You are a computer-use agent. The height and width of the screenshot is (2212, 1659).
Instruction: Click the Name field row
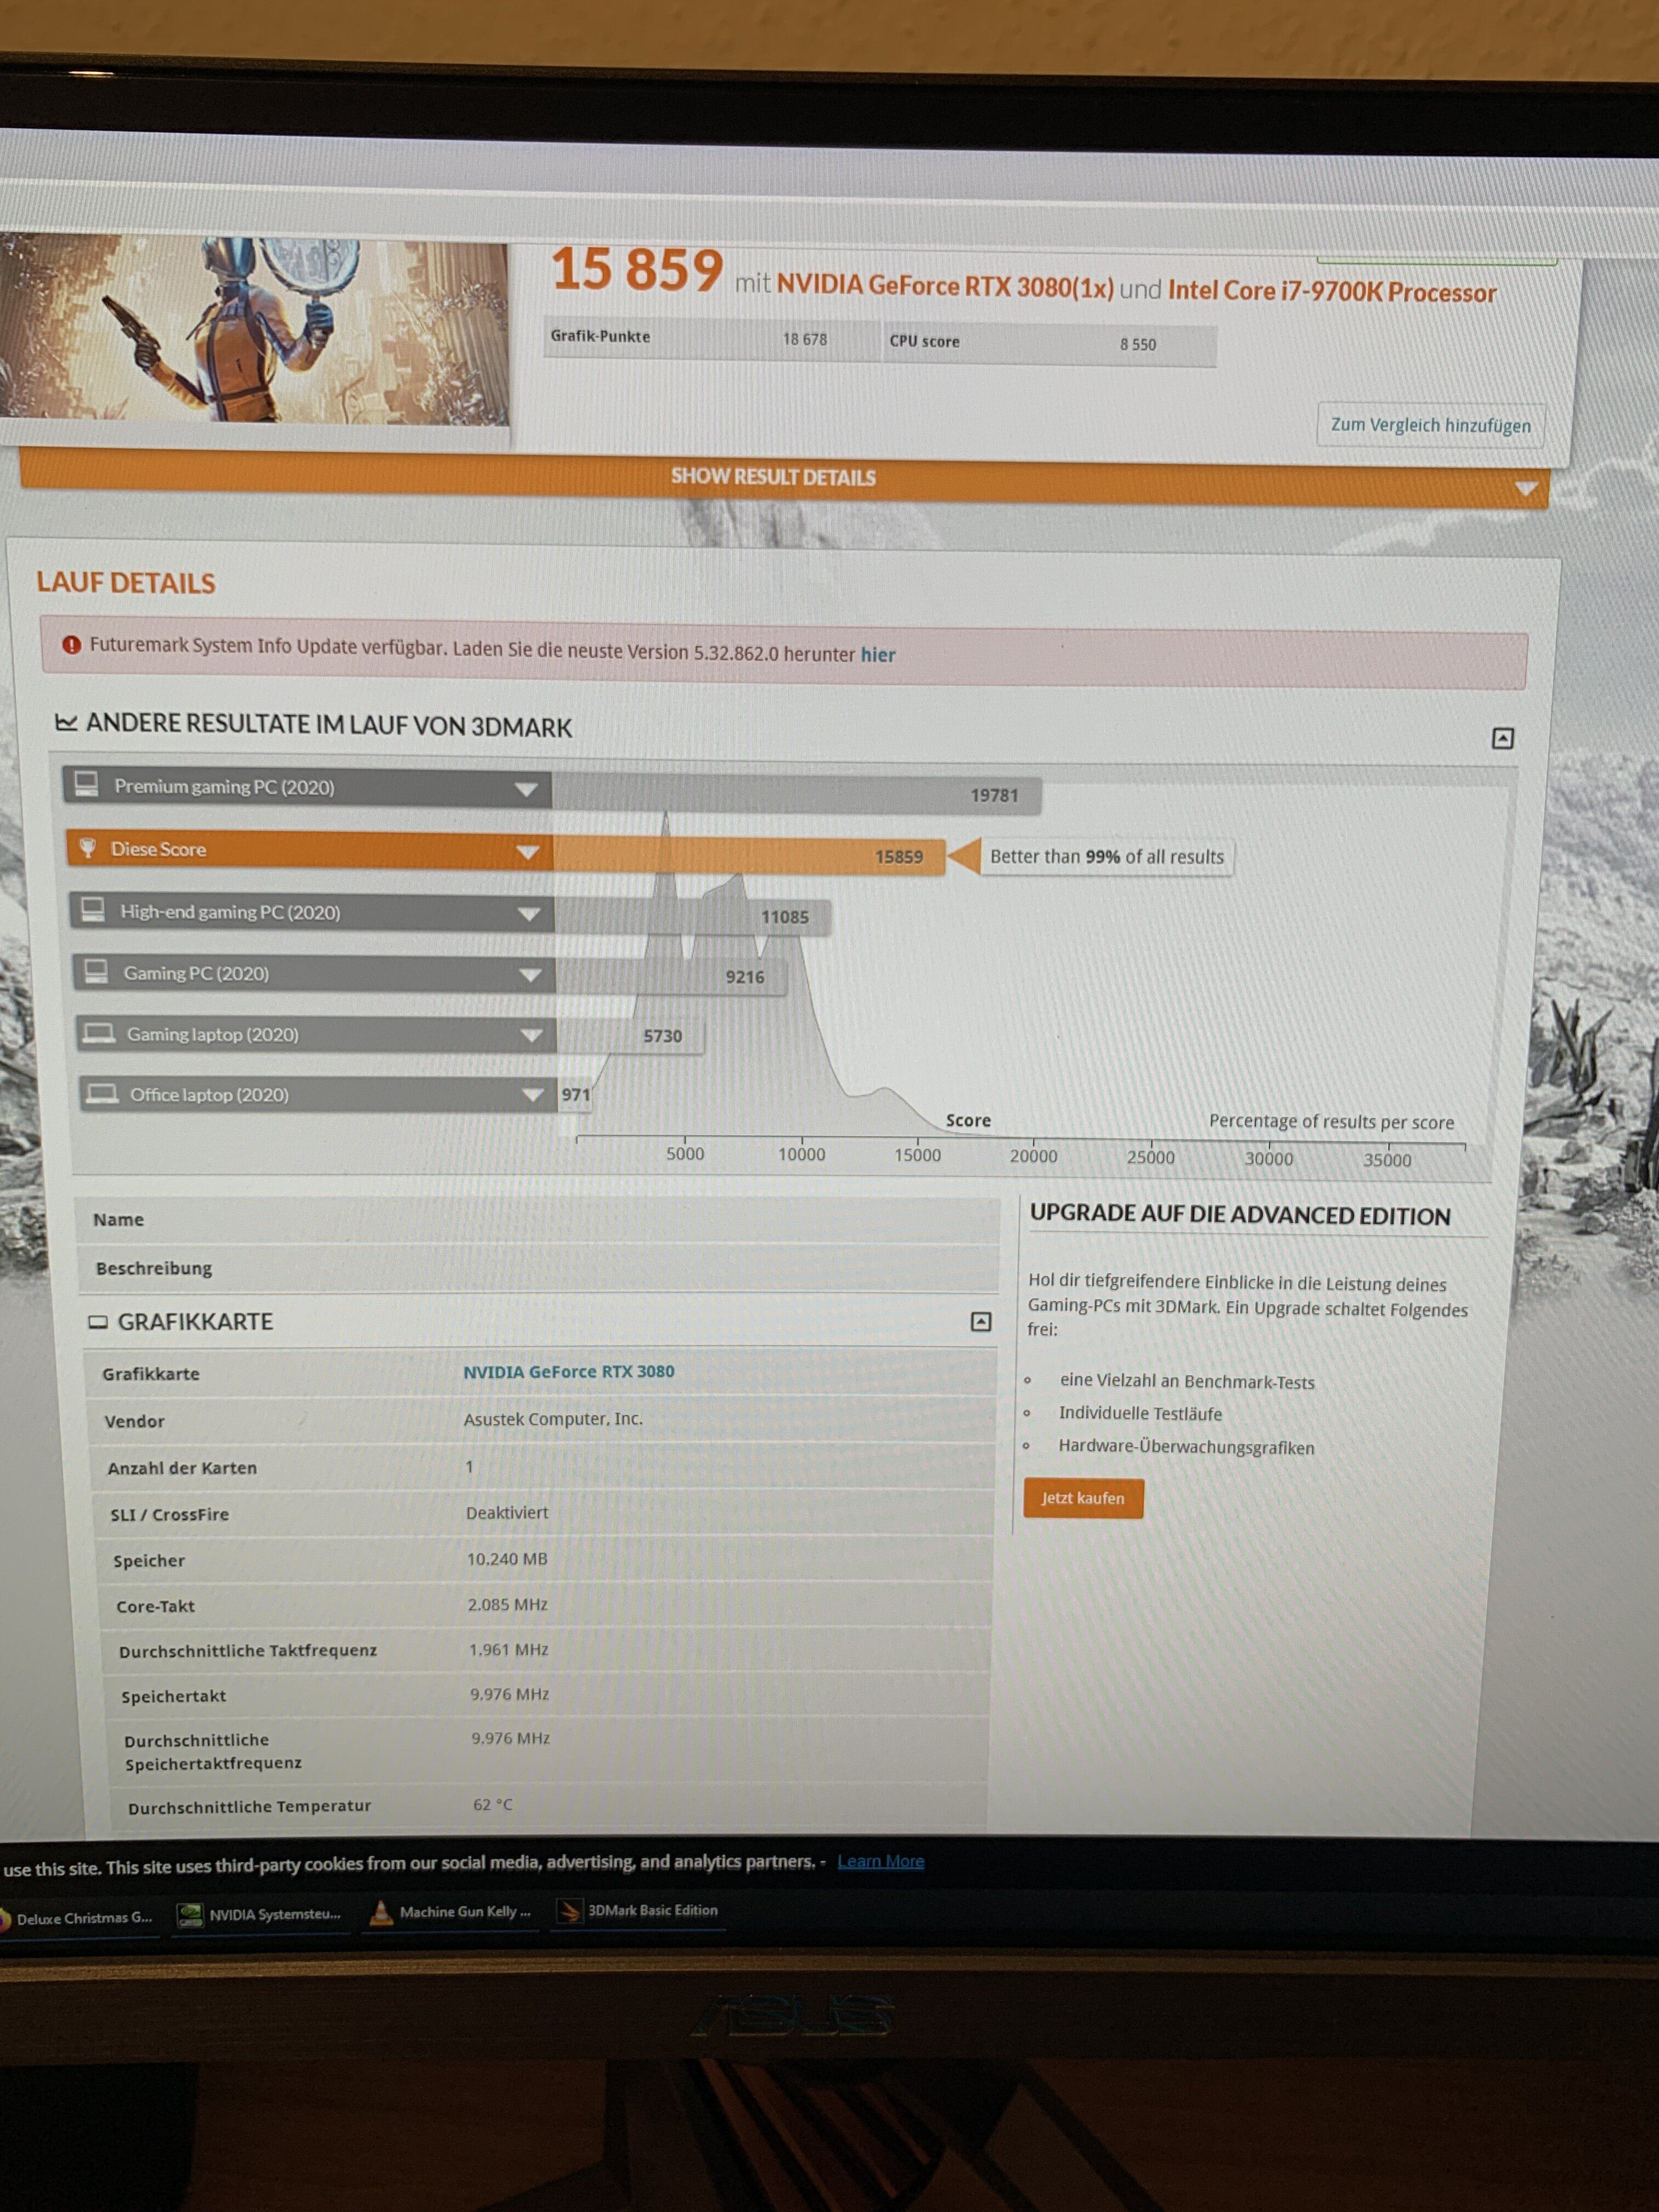[537, 1220]
